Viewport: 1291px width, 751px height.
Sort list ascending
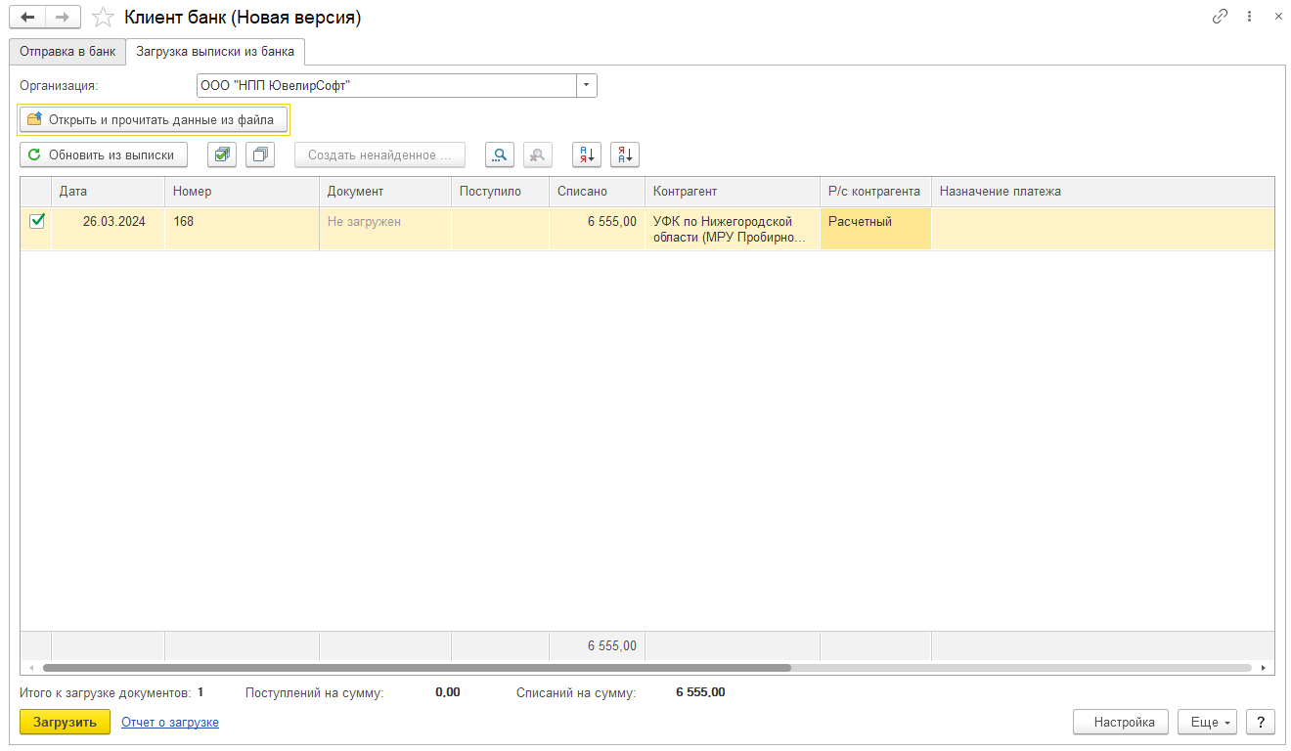coord(586,155)
